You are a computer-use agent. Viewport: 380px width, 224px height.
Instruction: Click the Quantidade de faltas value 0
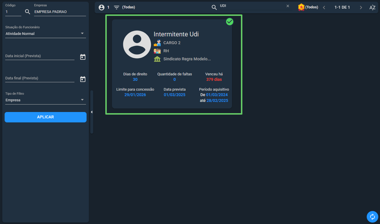[x=175, y=79]
